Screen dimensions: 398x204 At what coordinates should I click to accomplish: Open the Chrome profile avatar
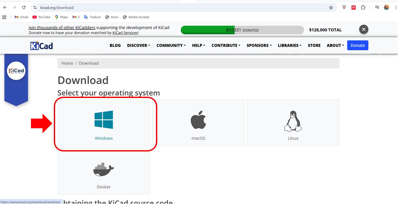click(x=386, y=7)
